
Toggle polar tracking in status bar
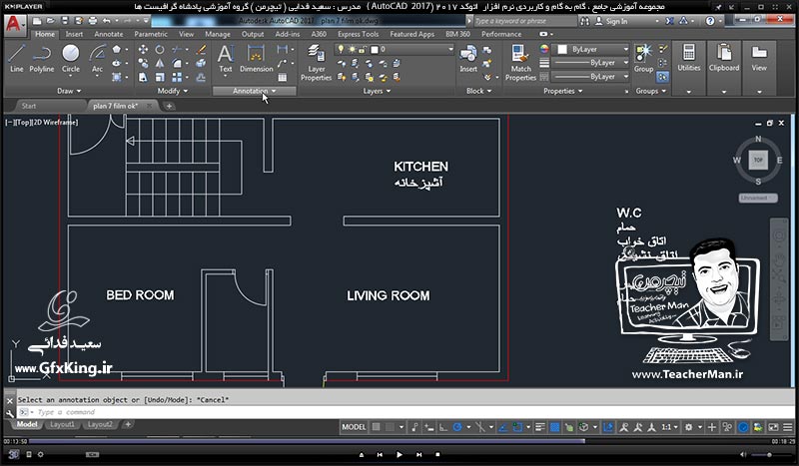(457, 427)
